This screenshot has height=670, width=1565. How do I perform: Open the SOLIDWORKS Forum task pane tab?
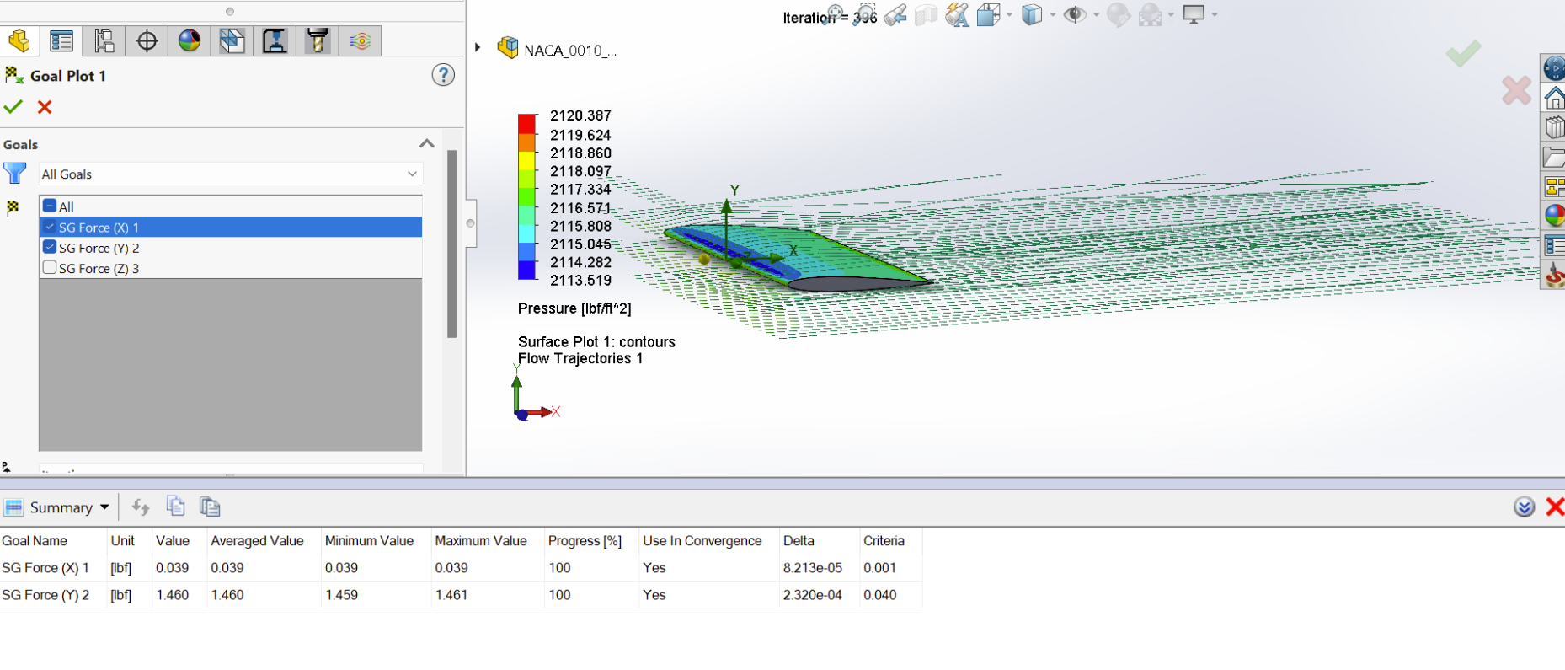click(1554, 275)
